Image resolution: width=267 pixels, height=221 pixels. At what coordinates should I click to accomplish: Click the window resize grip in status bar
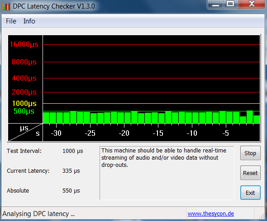[x=262, y=216]
